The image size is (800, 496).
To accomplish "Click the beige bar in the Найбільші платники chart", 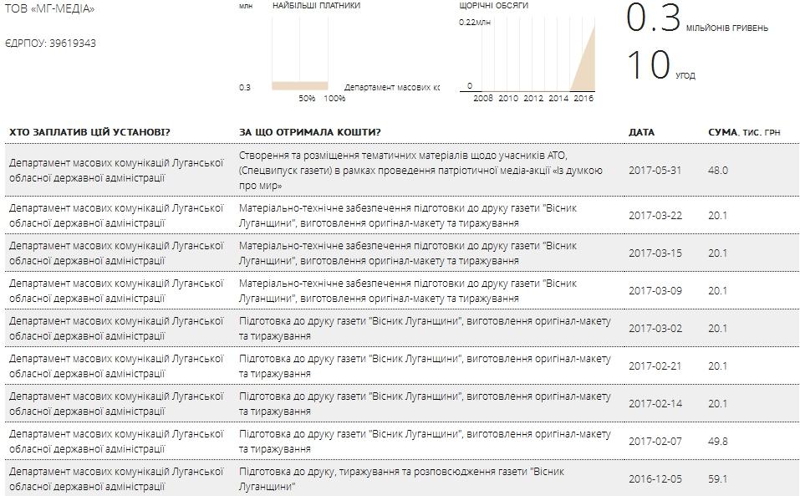I will pyautogui.click(x=299, y=85).
